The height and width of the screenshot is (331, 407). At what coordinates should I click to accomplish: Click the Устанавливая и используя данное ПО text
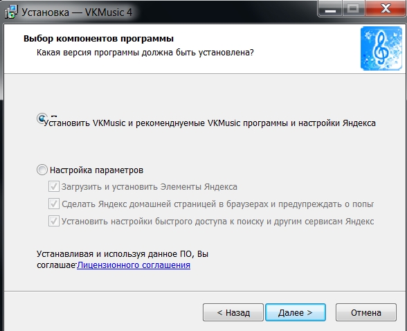point(123,253)
